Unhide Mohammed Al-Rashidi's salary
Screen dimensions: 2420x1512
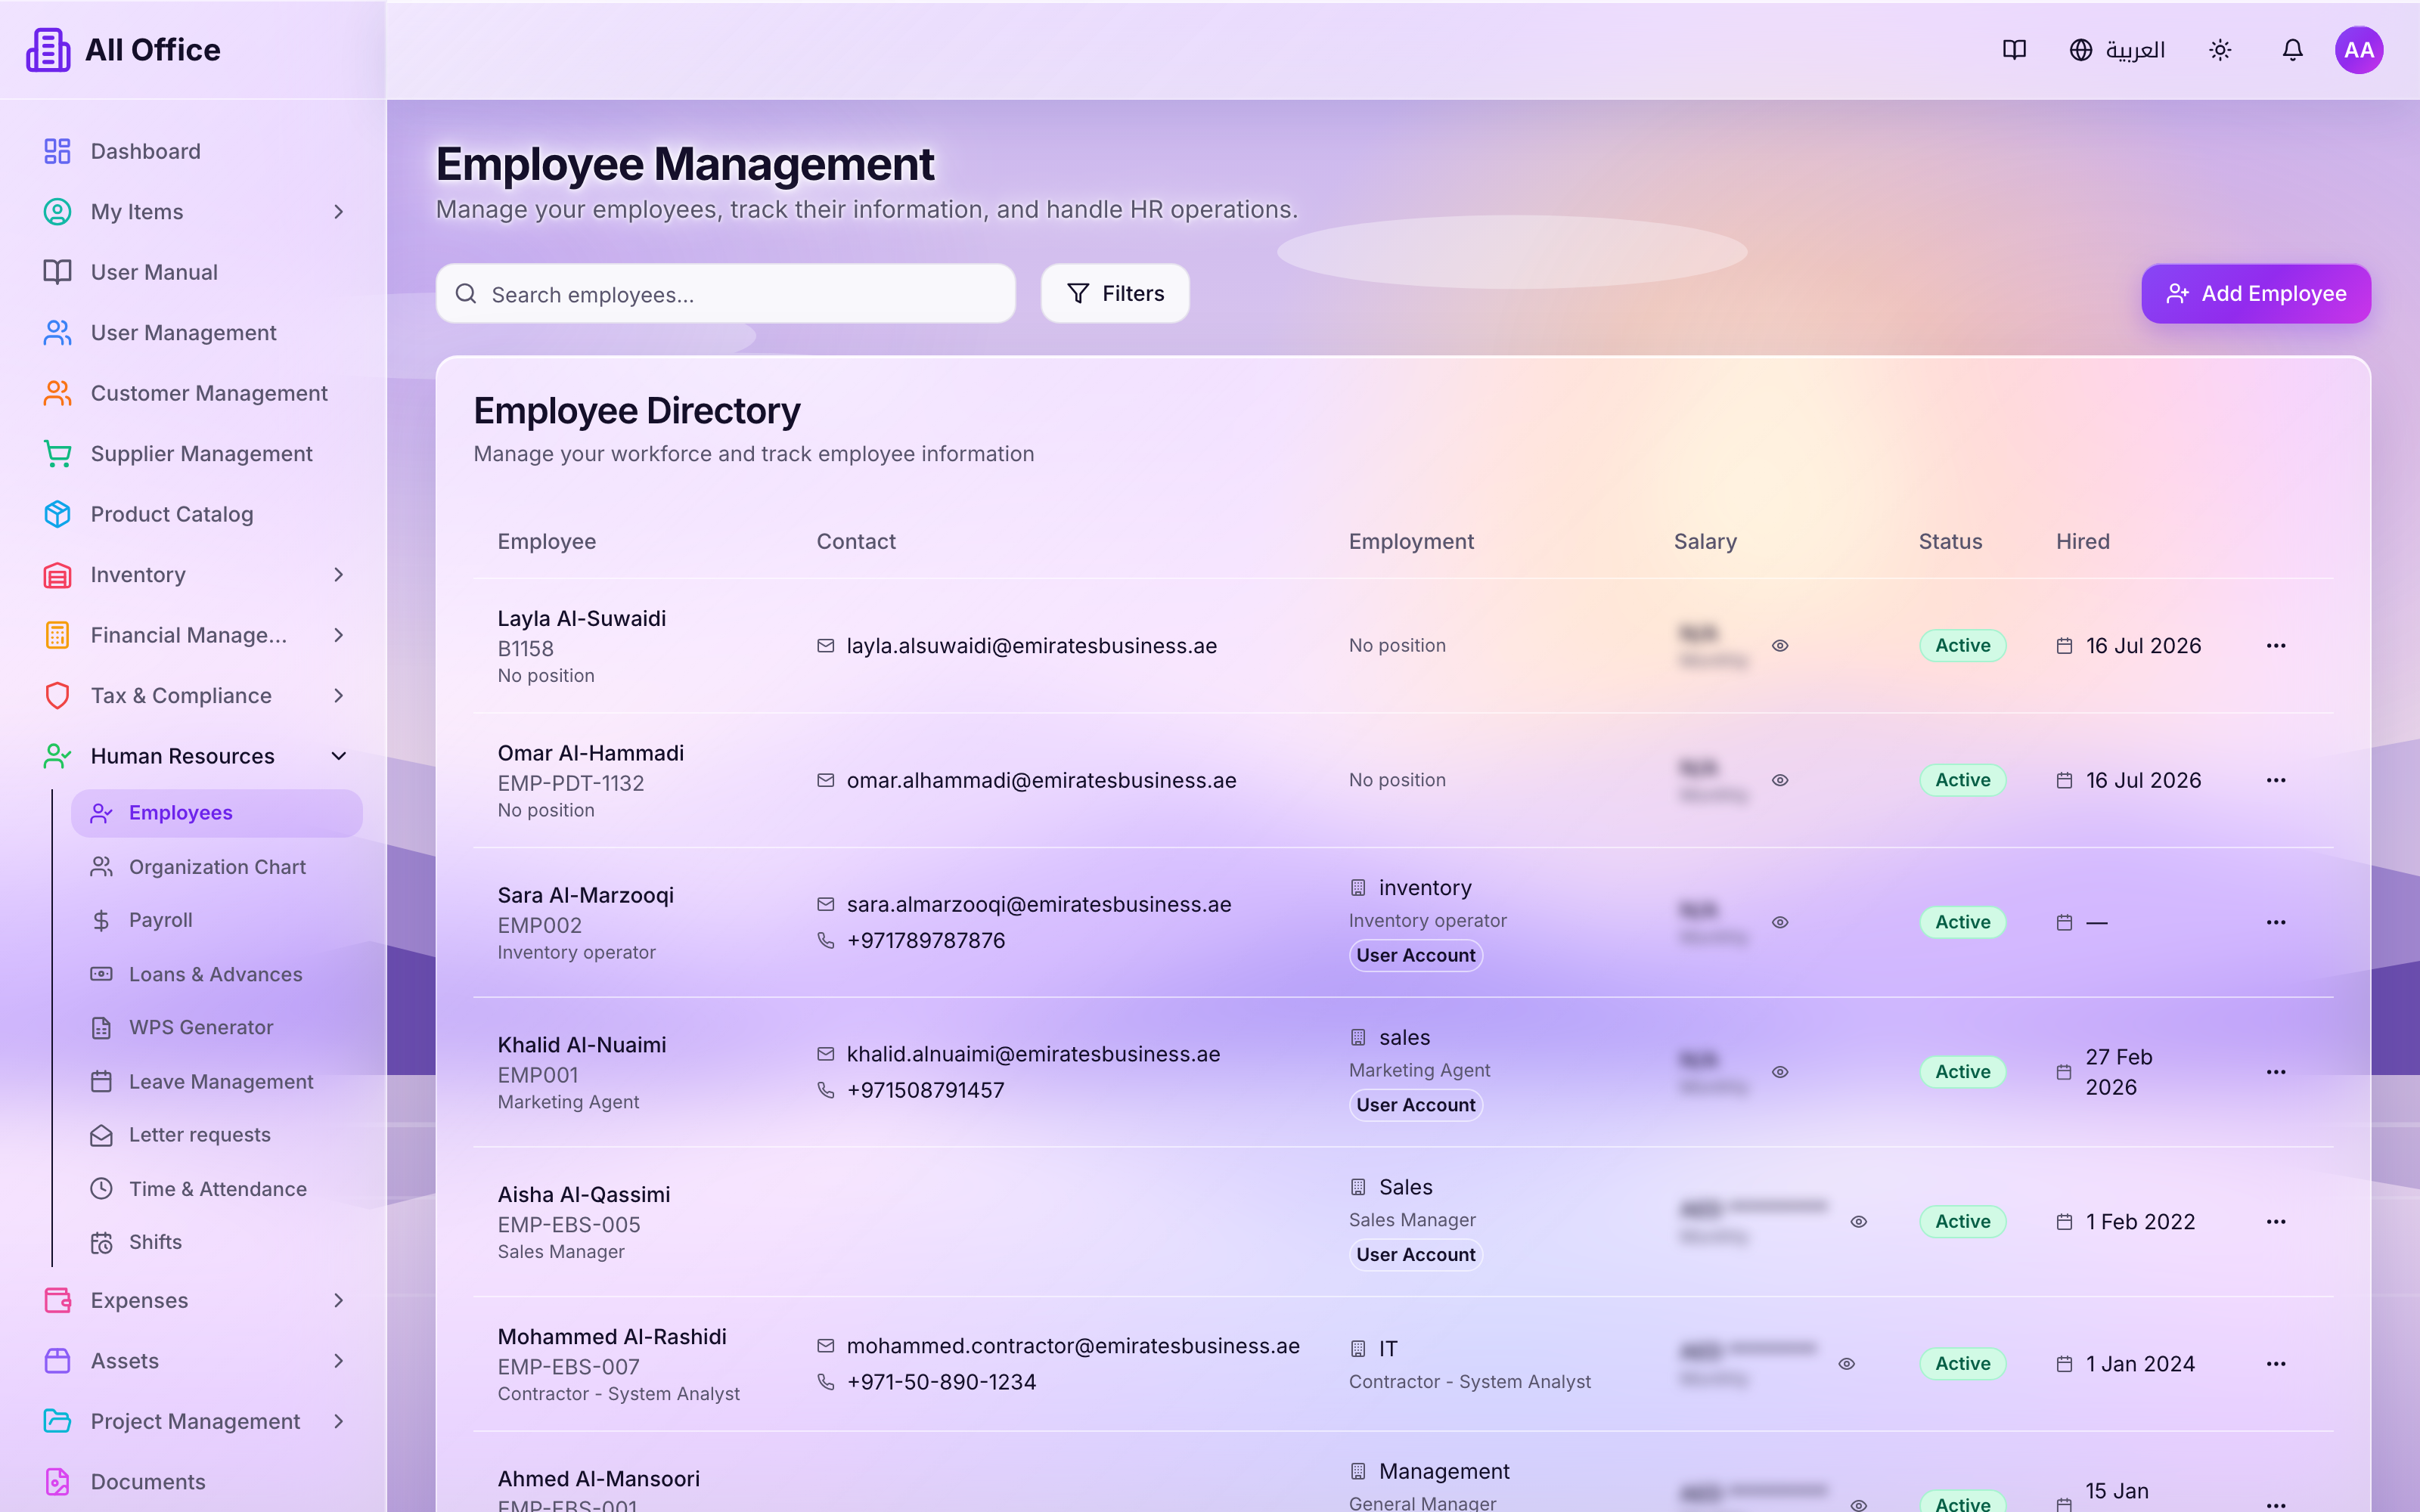coord(1846,1364)
